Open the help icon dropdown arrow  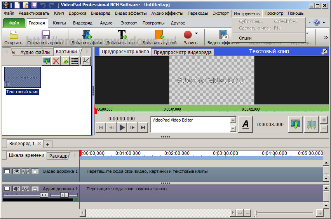(x=324, y=23)
